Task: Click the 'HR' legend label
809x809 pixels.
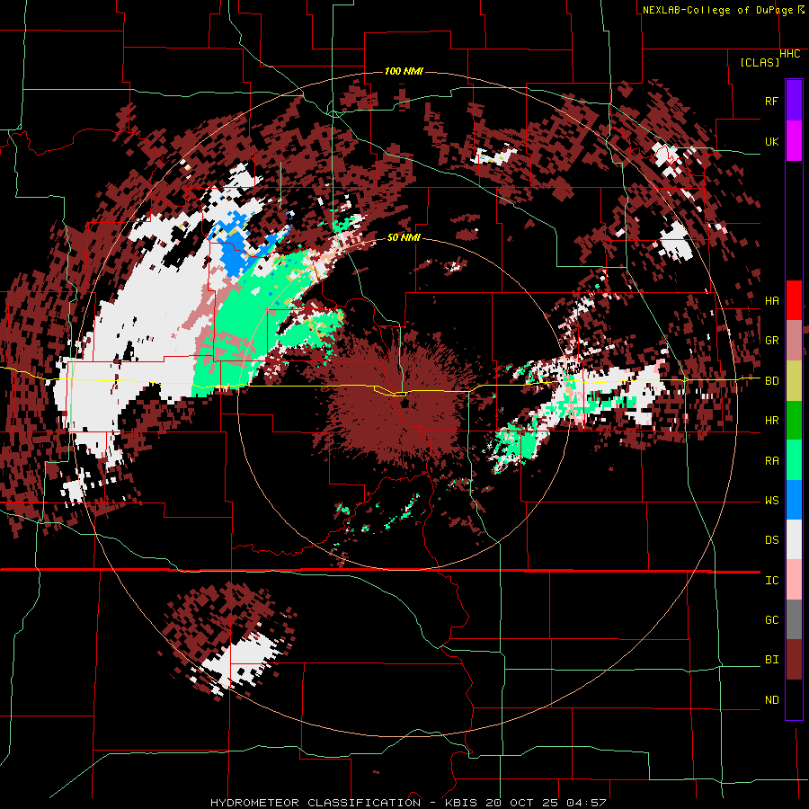Action: [x=772, y=421]
